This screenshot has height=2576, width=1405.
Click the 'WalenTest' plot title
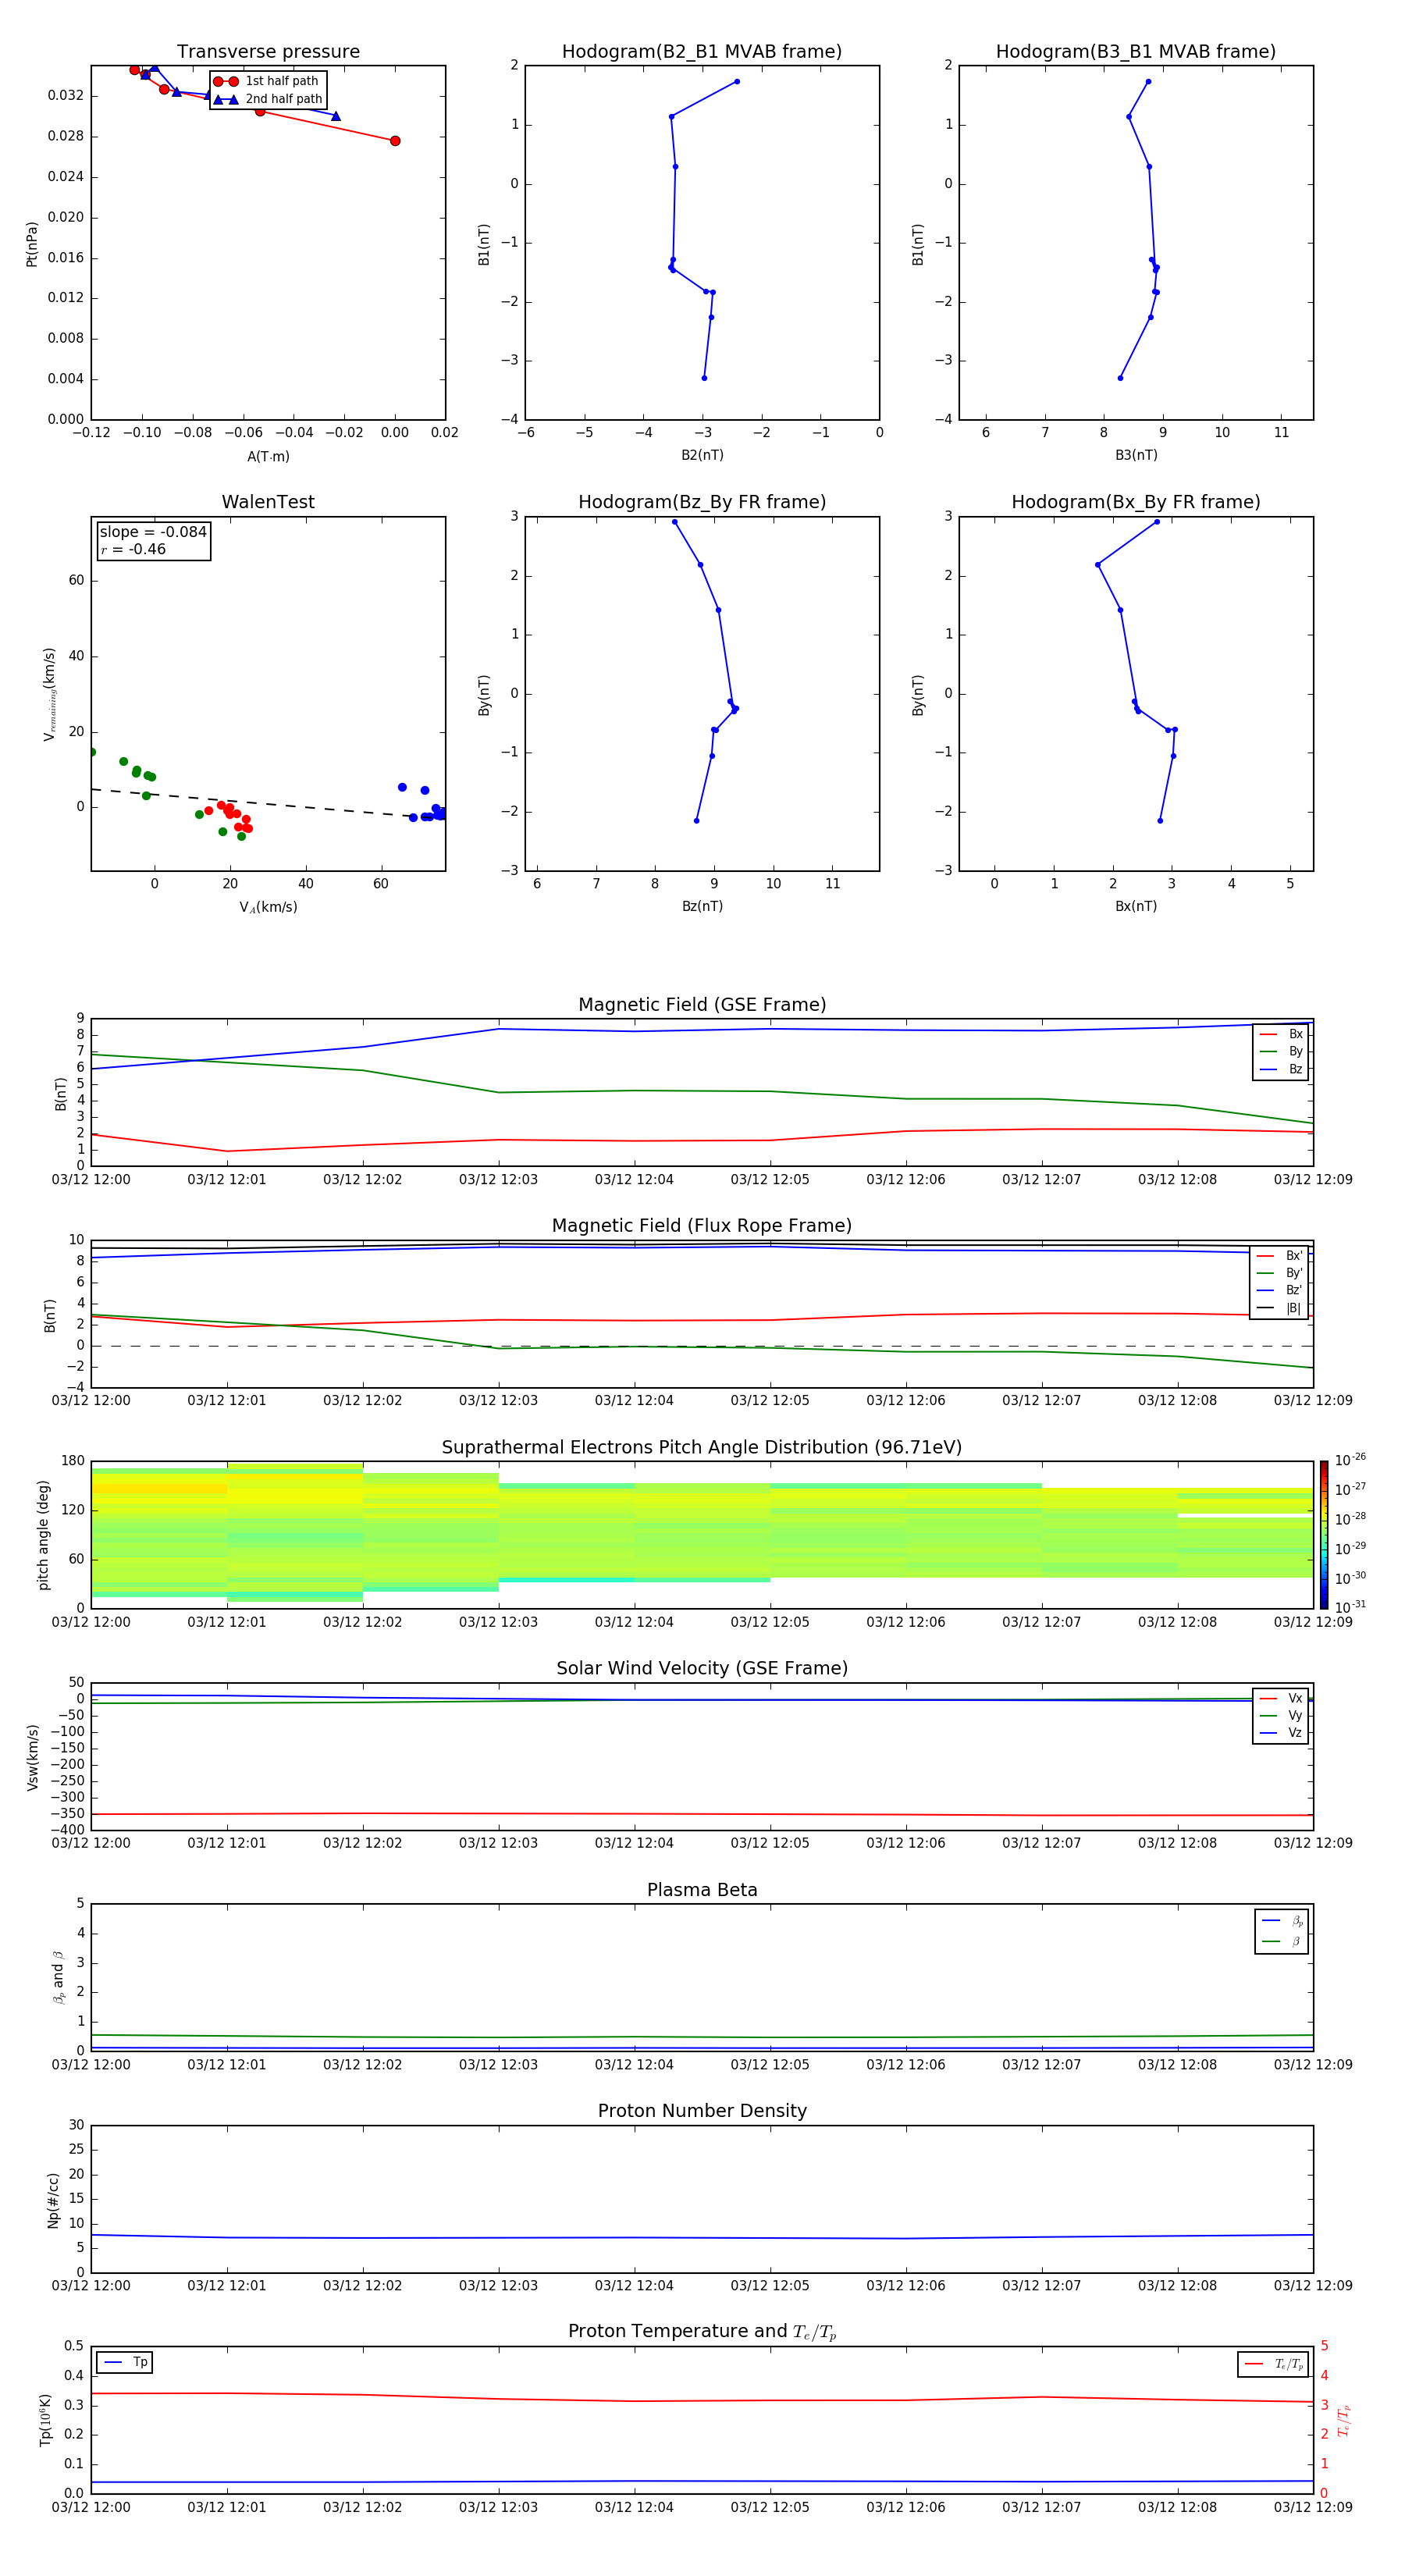coord(268,502)
